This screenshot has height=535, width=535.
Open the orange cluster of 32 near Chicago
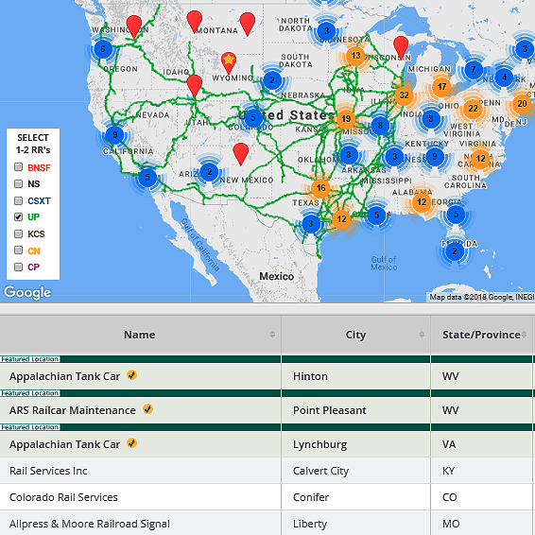click(404, 95)
